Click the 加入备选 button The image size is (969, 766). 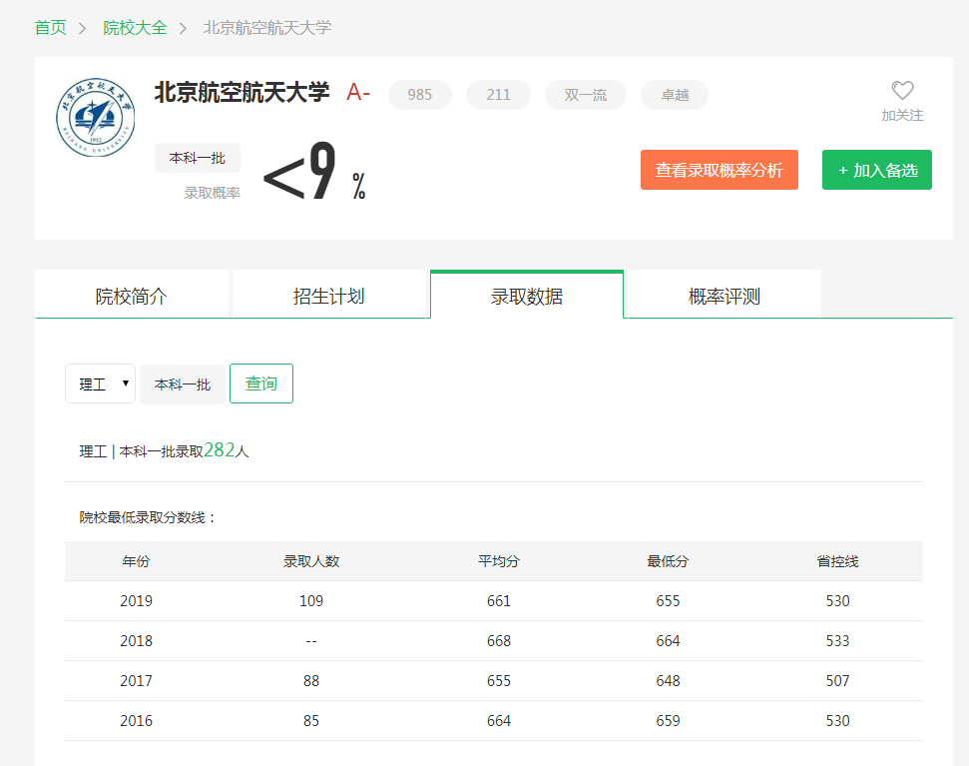(877, 170)
